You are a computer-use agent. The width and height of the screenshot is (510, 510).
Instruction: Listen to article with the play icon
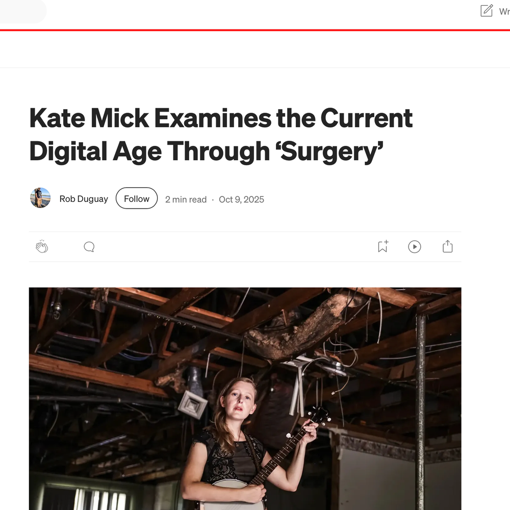click(414, 246)
